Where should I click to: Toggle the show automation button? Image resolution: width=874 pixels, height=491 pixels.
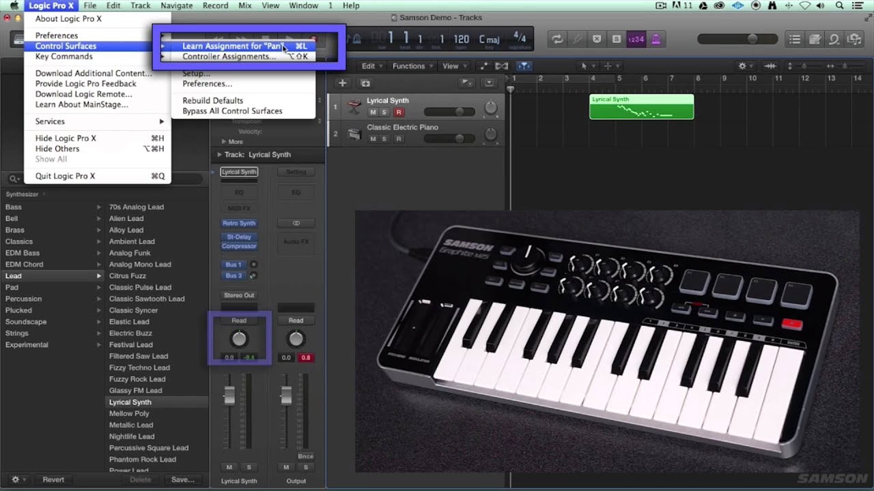click(484, 66)
